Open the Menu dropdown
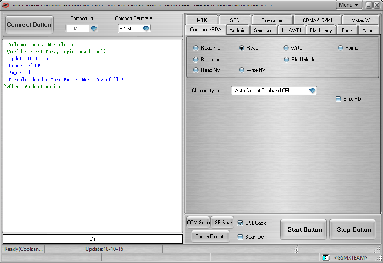Image resolution: width=383 pixels, height=263 pixels. tap(348, 4)
